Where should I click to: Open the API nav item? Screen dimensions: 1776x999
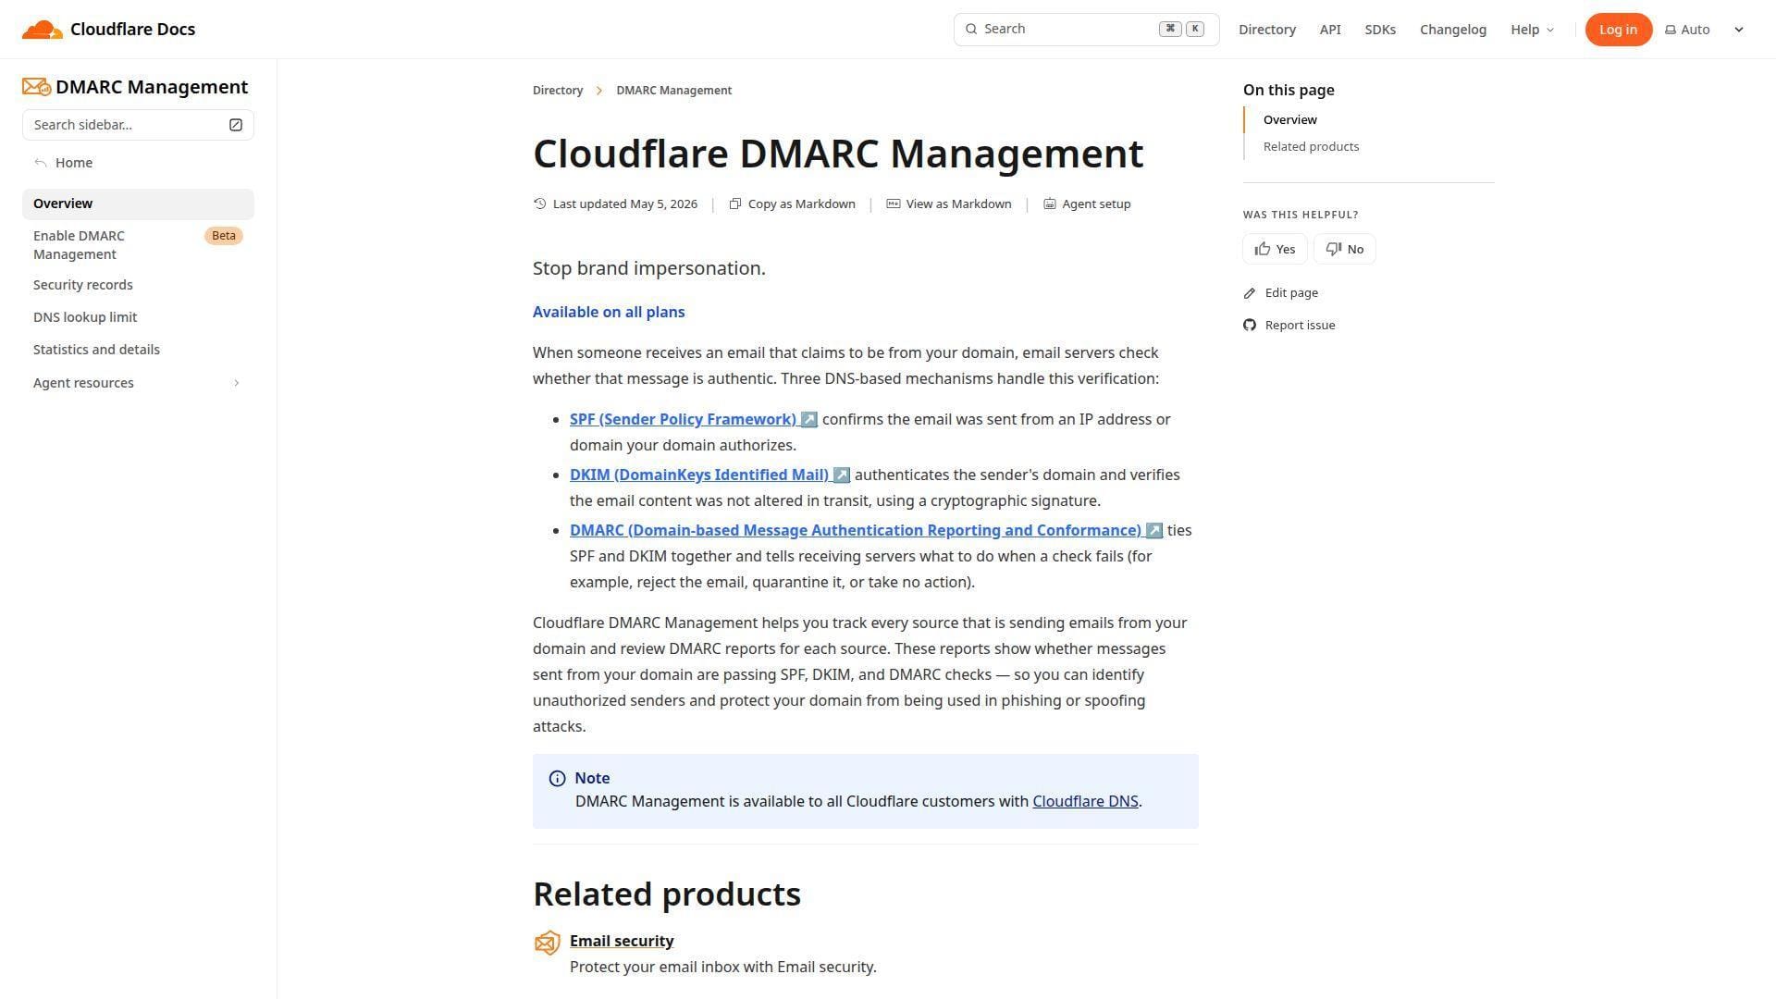point(1330,30)
